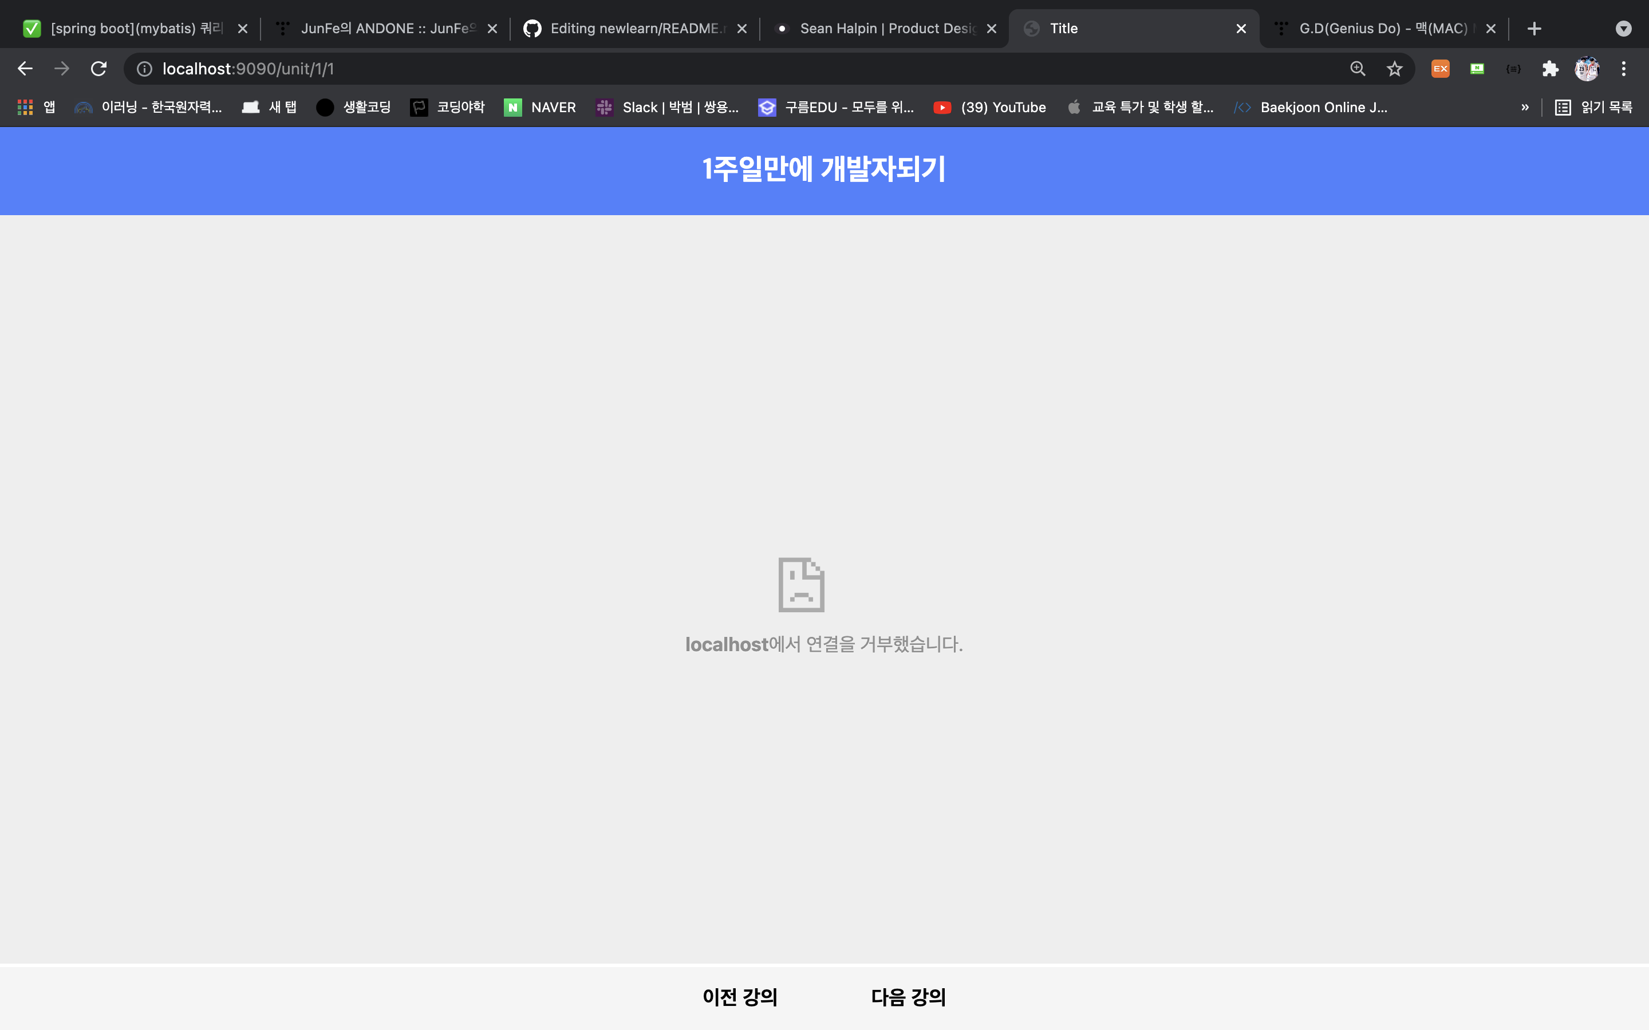Open the green Naver extension icon
Viewport: 1649px width, 1030px height.
coord(1477,68)
